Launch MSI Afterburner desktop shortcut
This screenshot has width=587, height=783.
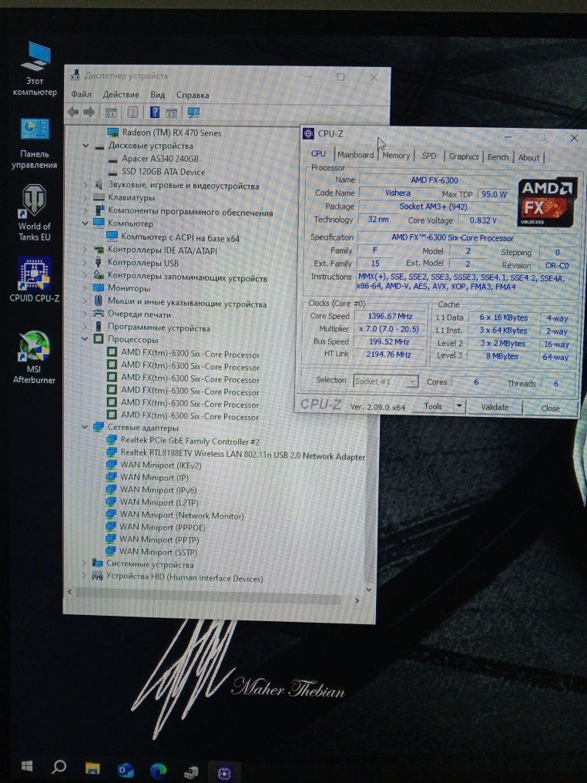click(x=34, y=357)
